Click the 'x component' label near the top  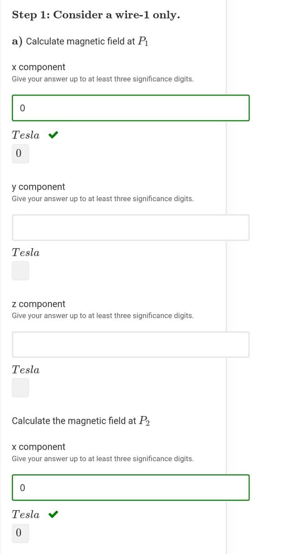tap(39, 67)
